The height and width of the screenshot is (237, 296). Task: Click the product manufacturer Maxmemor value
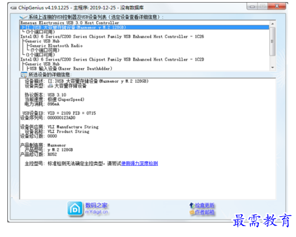[57, 145]
